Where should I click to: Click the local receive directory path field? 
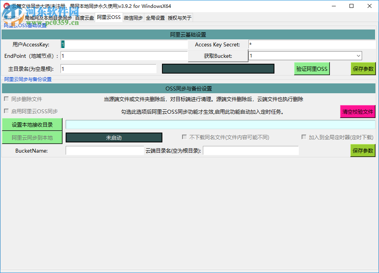point(221,125)
